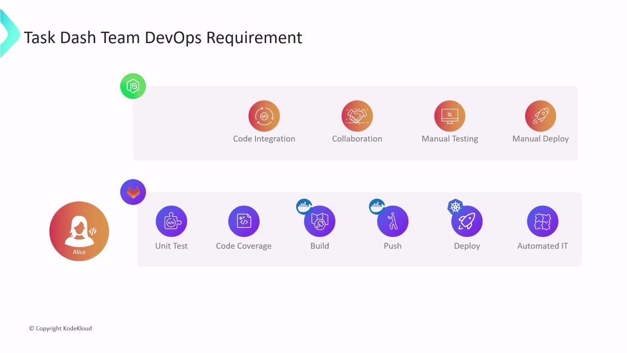Image resolution: width=627 pixels, height=353 pixels.
Task: Click the Copyright KodeKloud text
Action: pyautogui.click(x=60, y=328)
